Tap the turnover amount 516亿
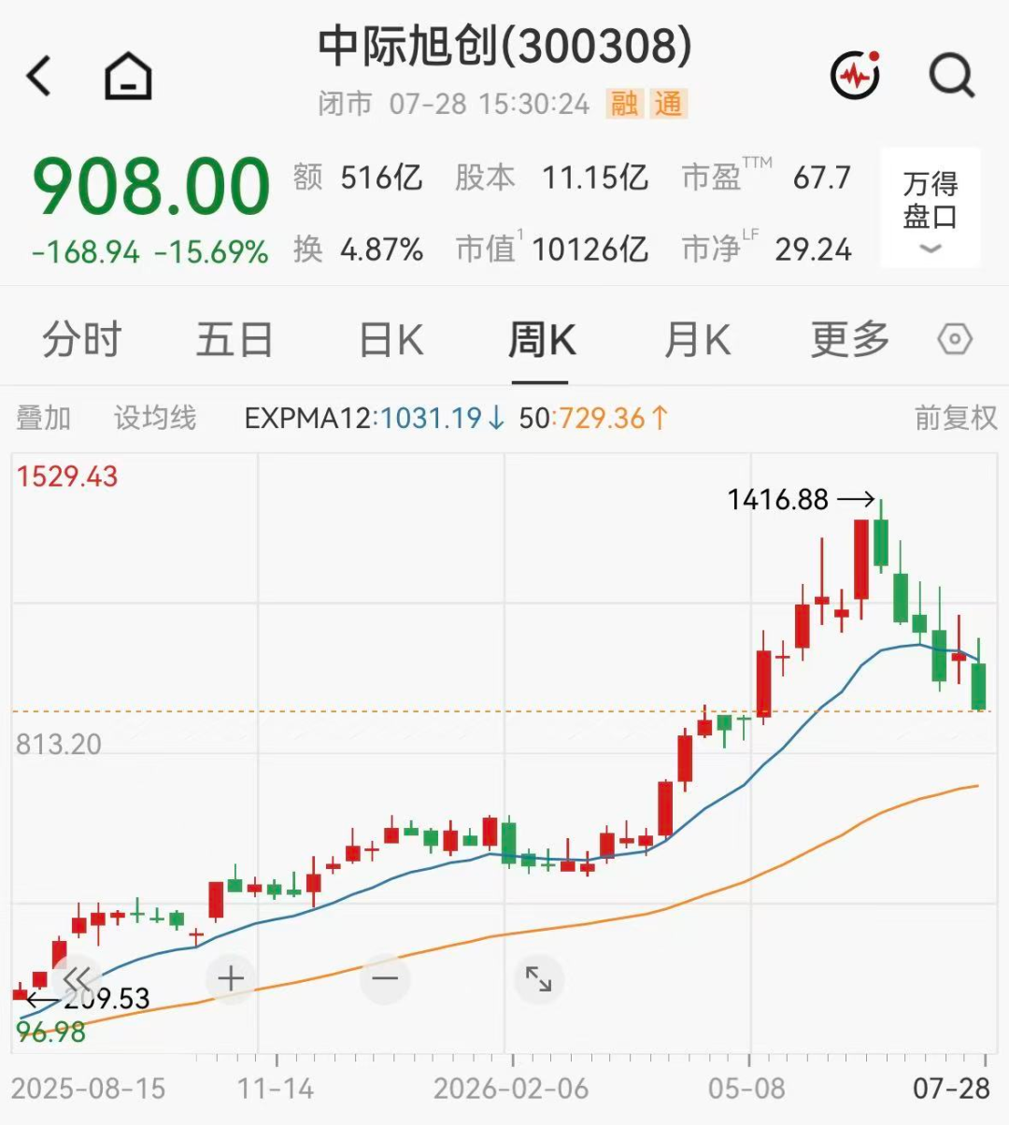Screen dimensions: 1009x1125 [x=381, y=177]
